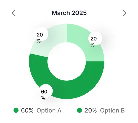The height and width of the screenshot is (123, 138).
Task: Click the 20% value beside Option B
Action: (91, 110)
